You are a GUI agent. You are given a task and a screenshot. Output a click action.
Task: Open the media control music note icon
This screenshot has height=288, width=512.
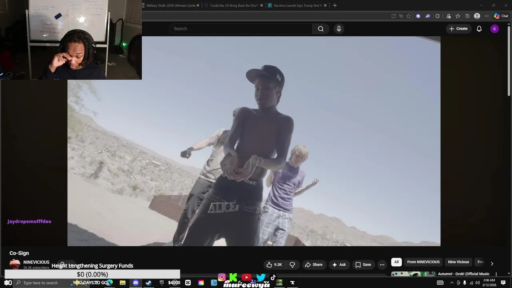(448, 16)
